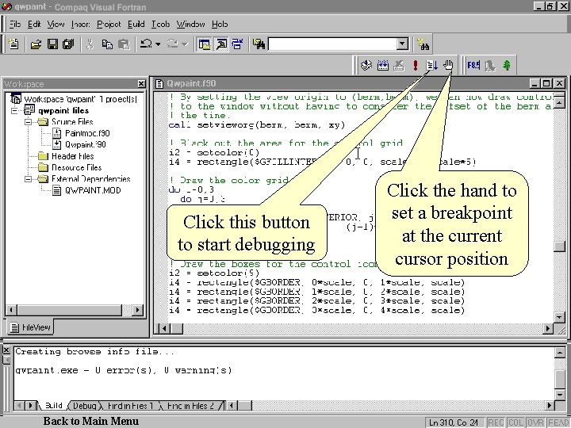Click the hand icon to set breakpoint
This screenshot has width=571, height=428.
(x=448, y=66)
